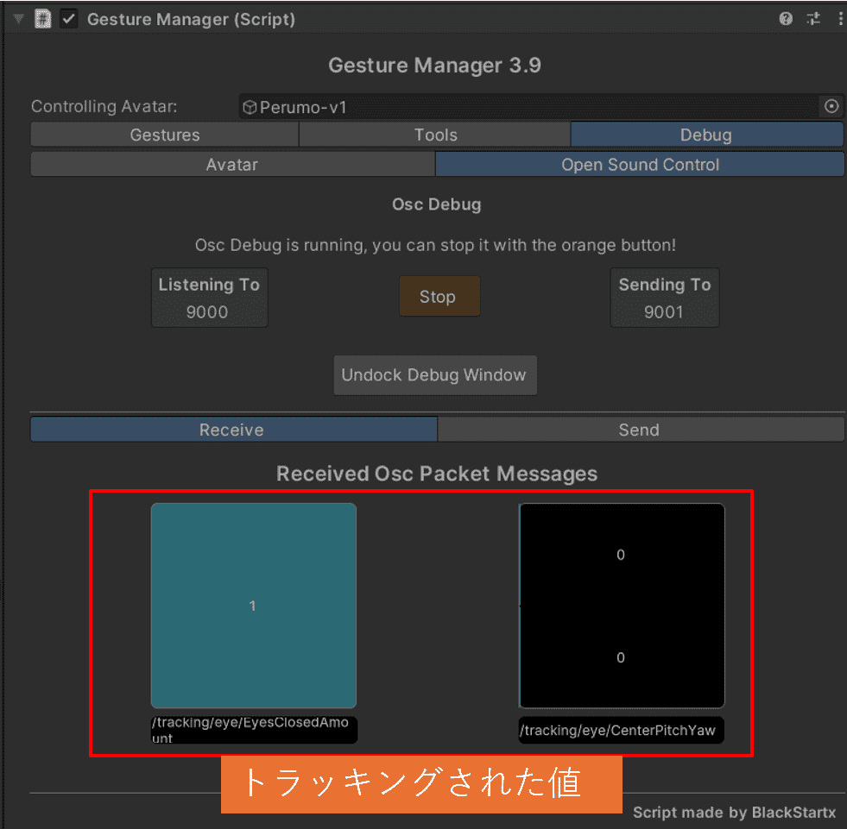The height and width of the screenshot is (829, 847).
Task: Click the cube icon beside Perumo-v1
Action: pos(250,108)
